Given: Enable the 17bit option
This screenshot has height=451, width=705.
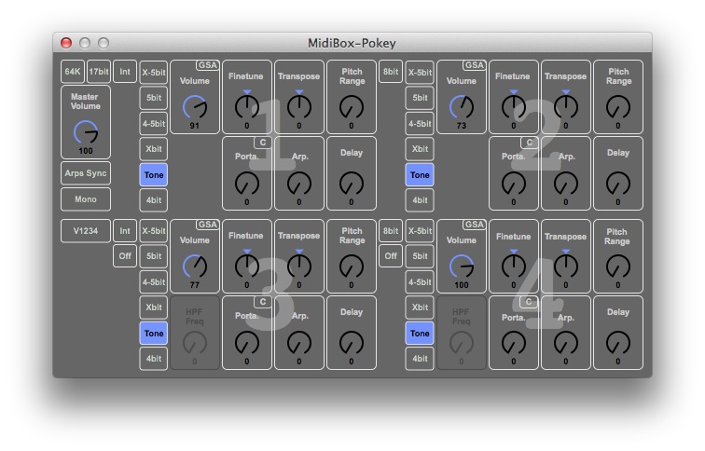Looking at the screenshot, I should coord(99,72).
